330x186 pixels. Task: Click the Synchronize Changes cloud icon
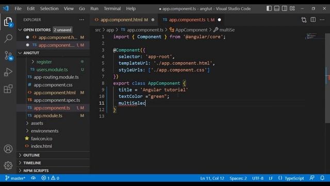33,178
